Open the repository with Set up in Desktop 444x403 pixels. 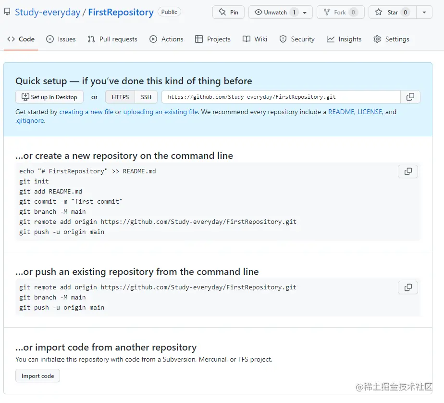click(49, 97)
